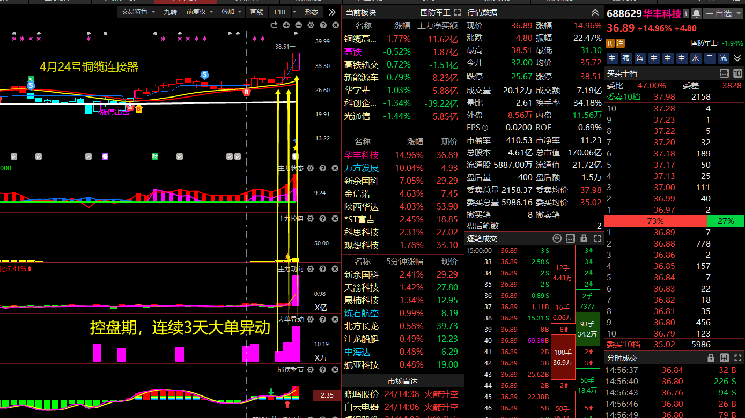
Task: Select the 九转 toolbar item
Action: [x=170, y=12]
